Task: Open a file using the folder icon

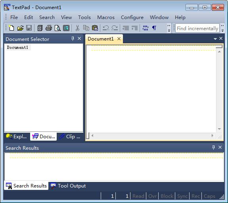Action: [20, 28]
